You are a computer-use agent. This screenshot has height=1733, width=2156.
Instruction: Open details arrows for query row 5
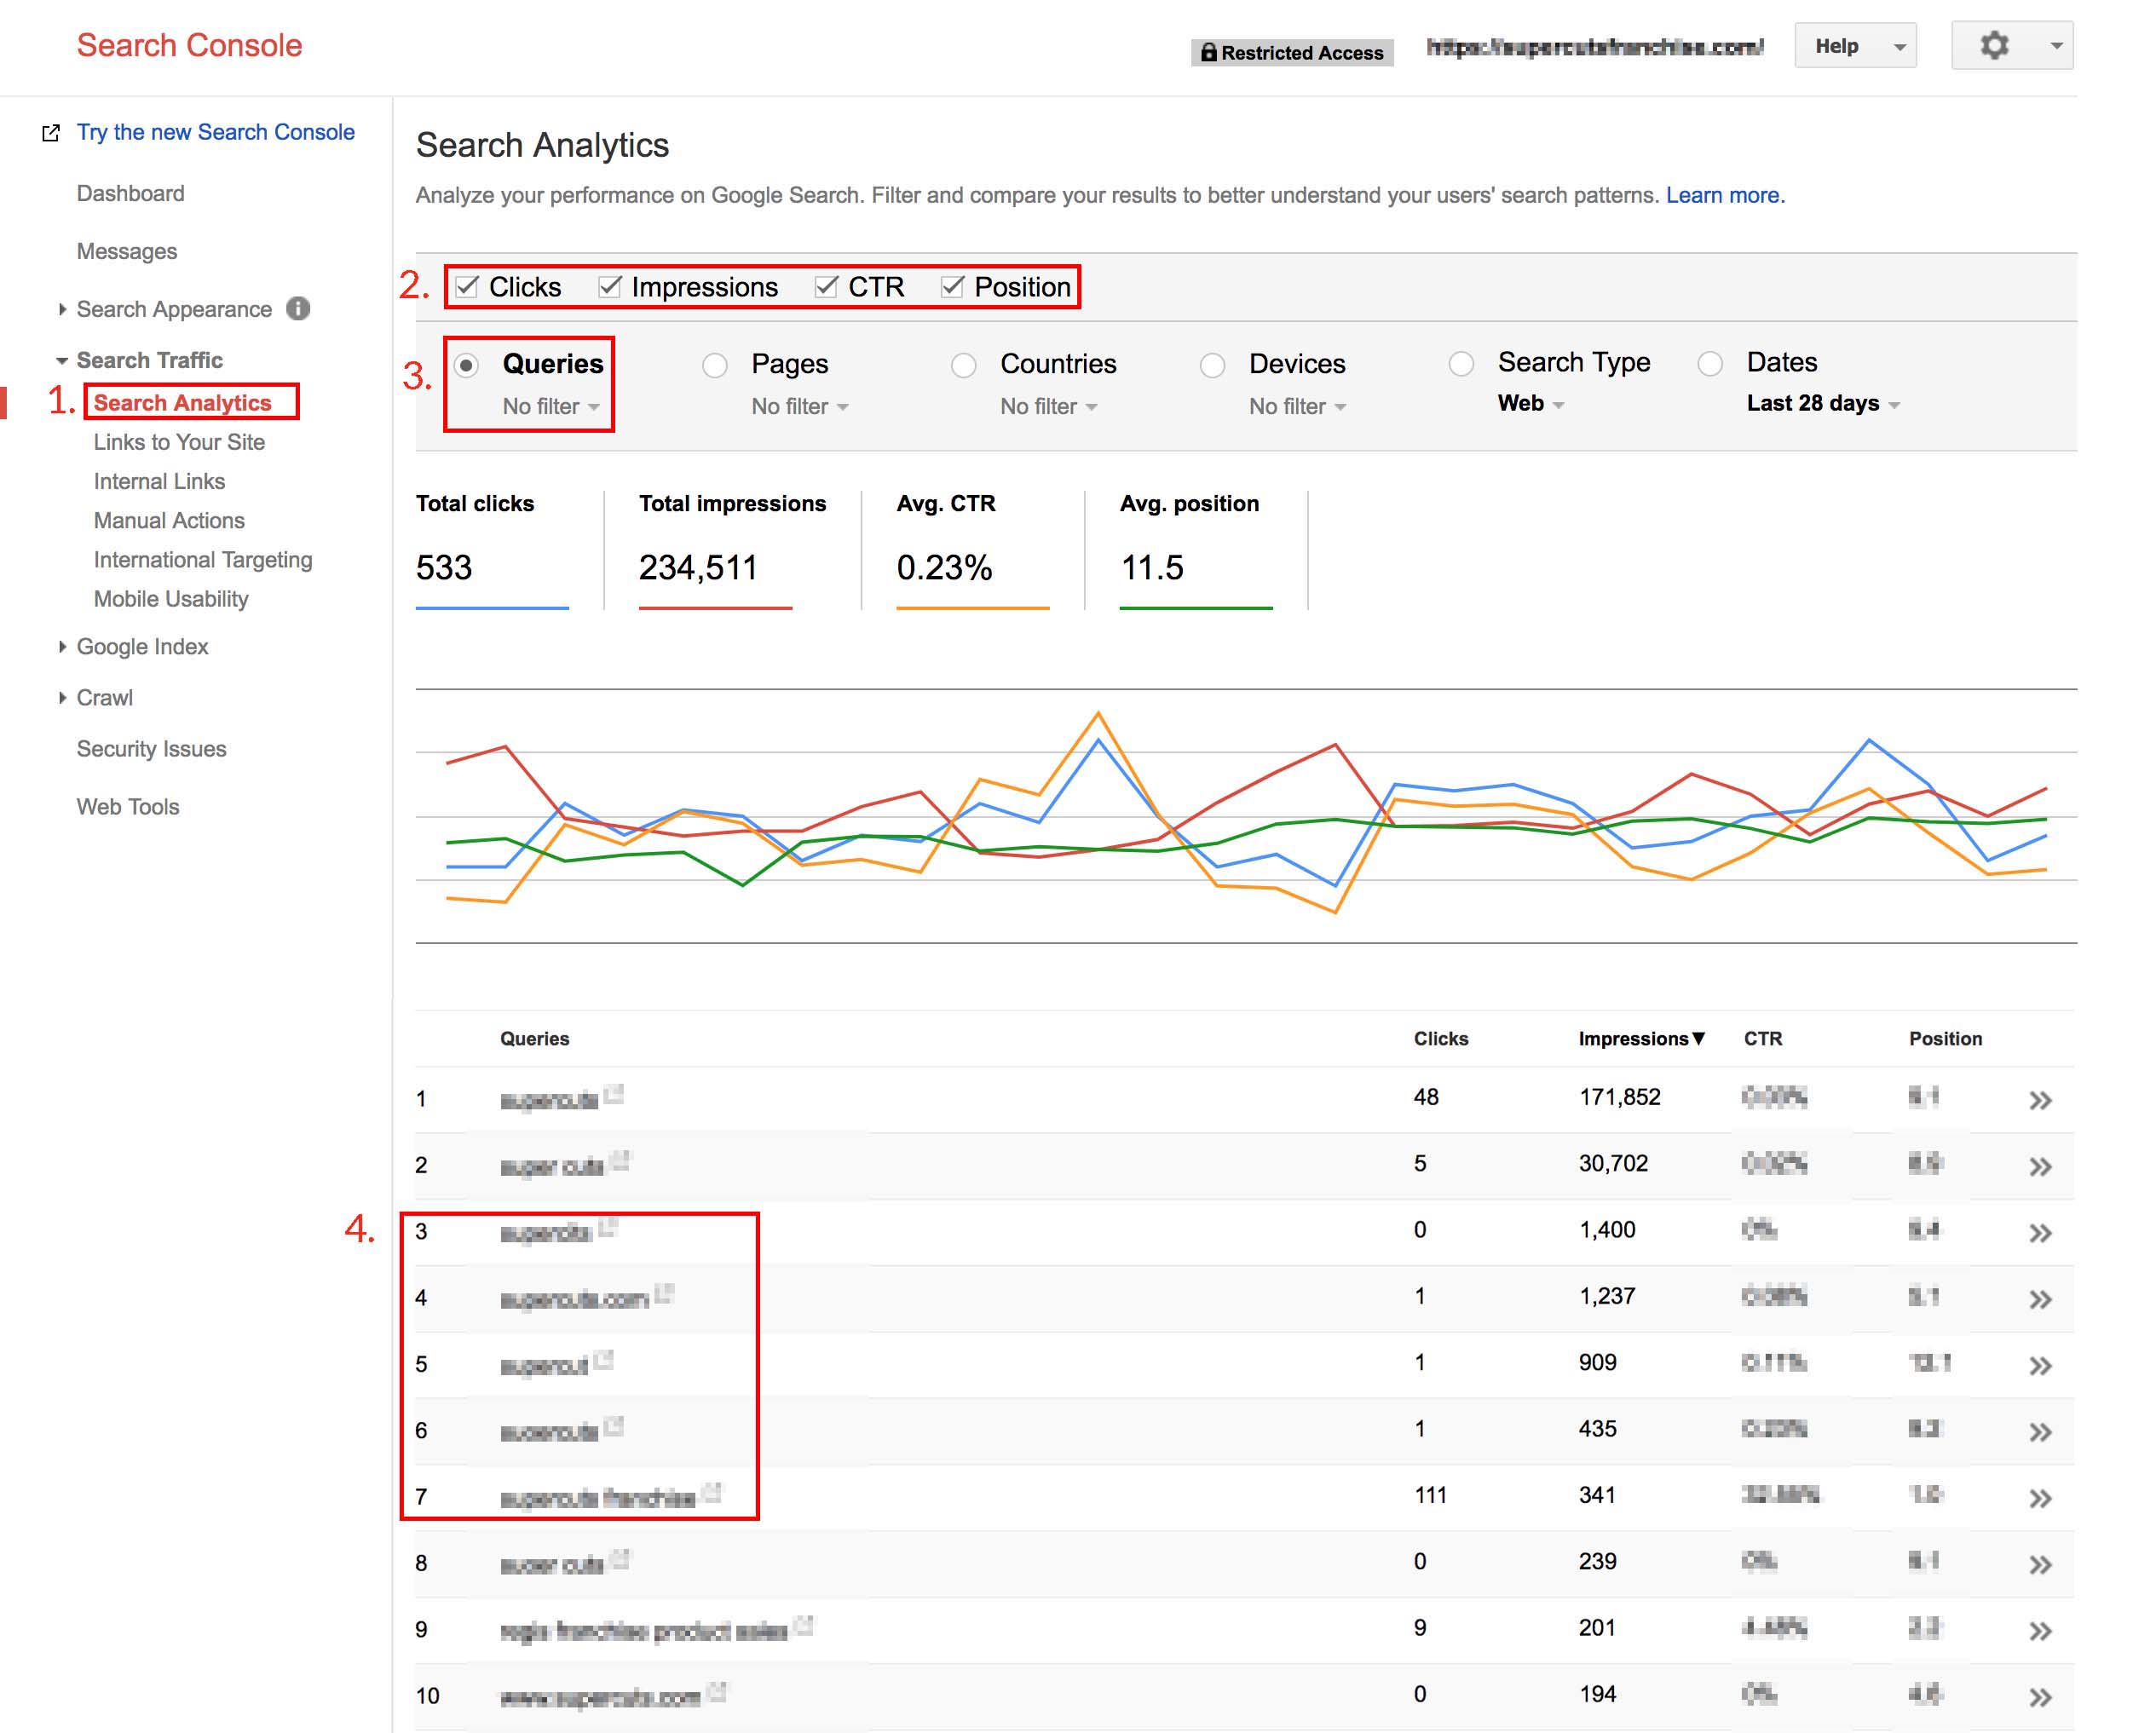pyautogui.click(x=2040, y=1366)
